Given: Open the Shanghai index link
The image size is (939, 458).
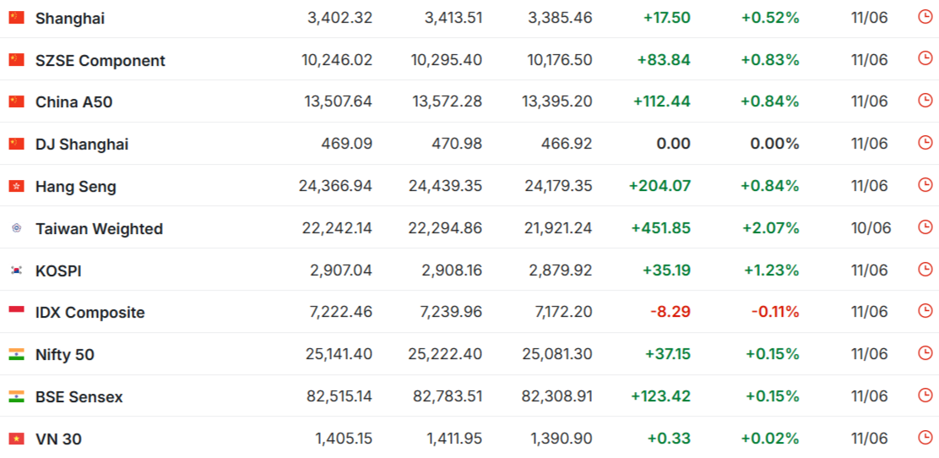Looking at the screenshot, I should (x=70, y=19).
